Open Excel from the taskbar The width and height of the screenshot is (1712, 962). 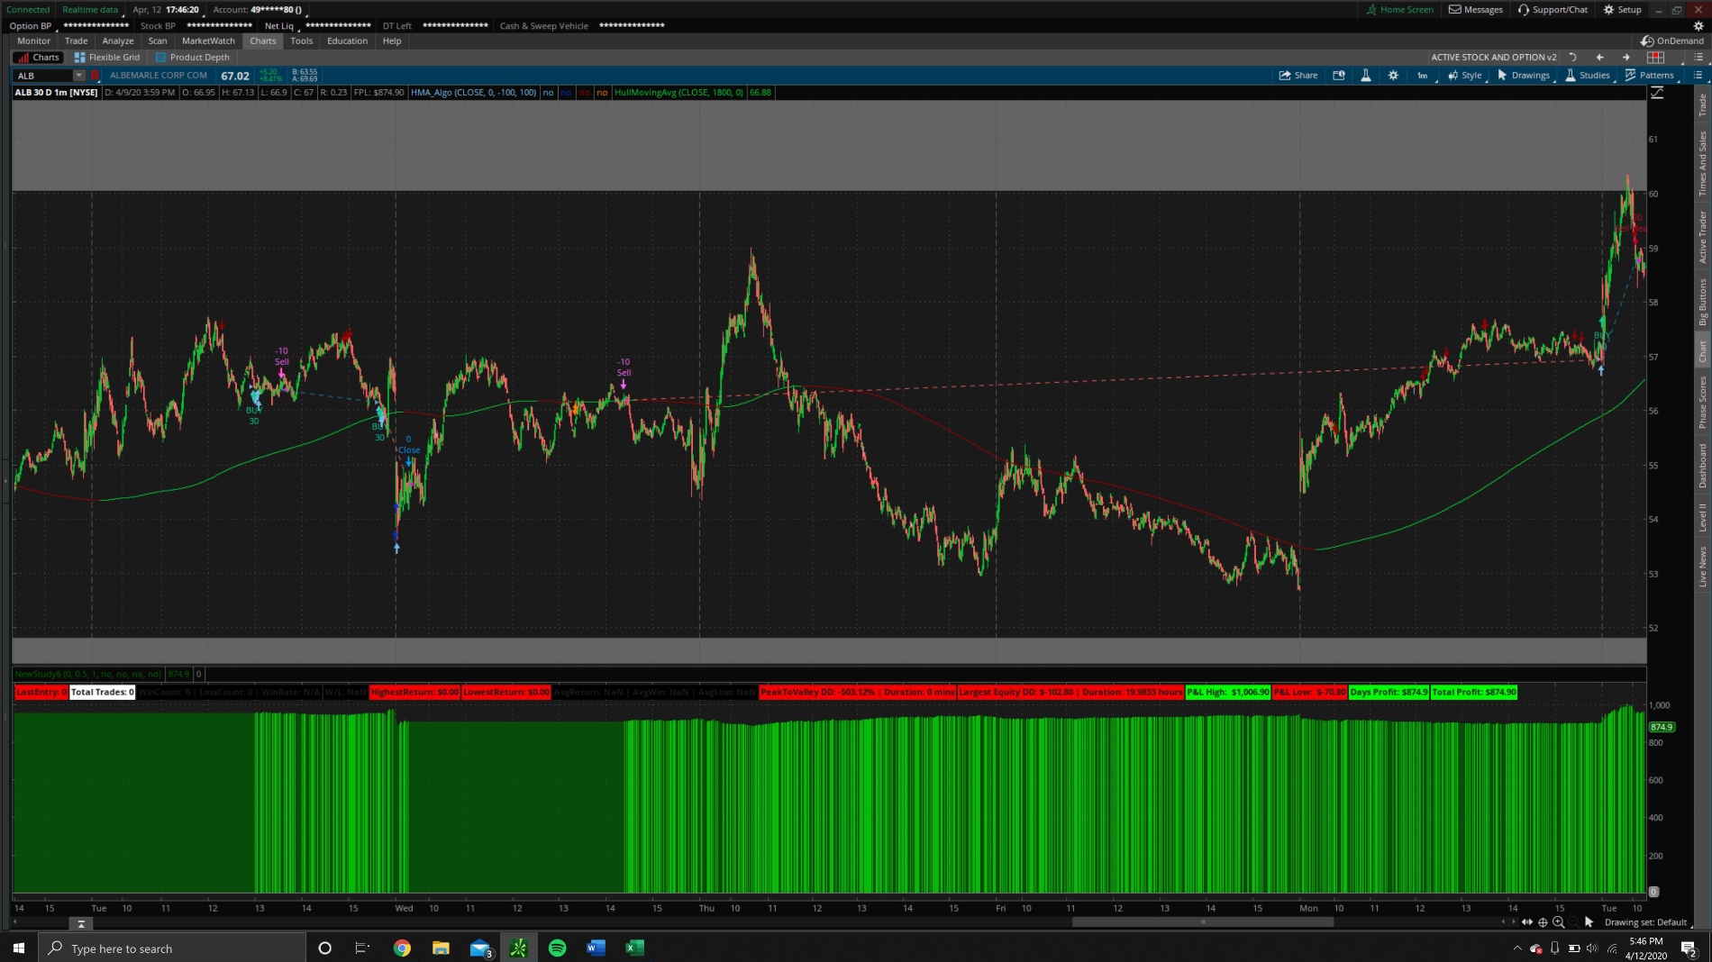pyautogui.click(x=634, y=948)
